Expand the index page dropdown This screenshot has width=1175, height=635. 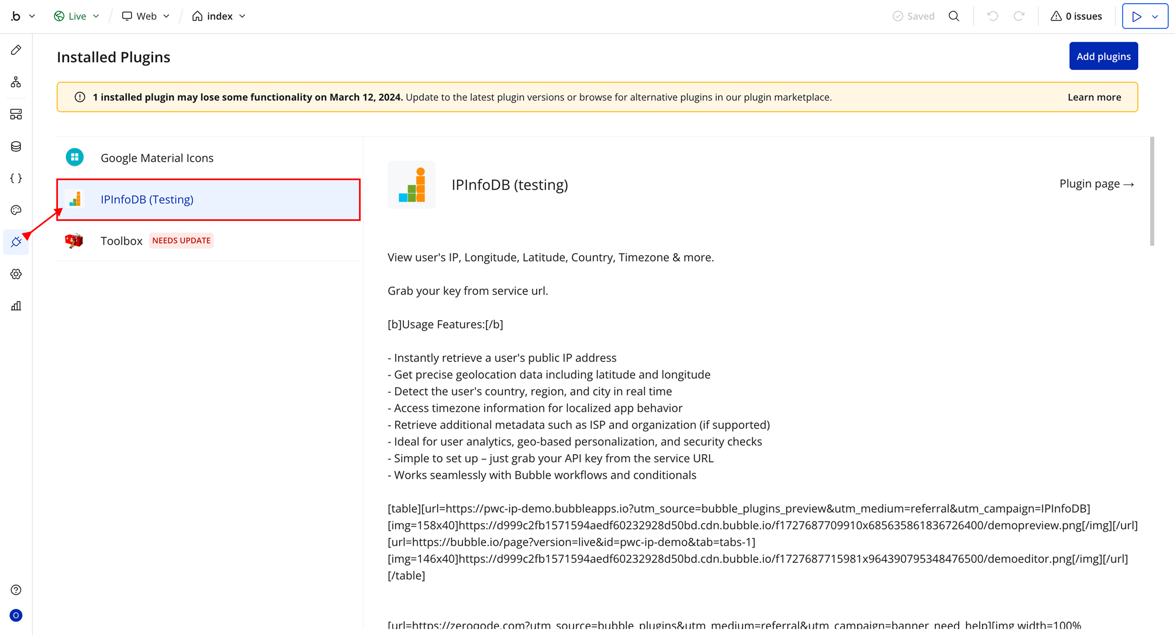click(219, 16)
